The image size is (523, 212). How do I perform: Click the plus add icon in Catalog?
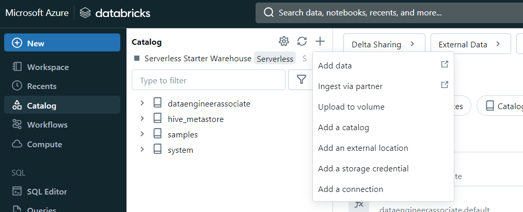320,42
